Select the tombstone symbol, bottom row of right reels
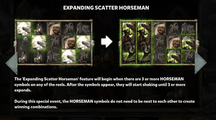 159,57
